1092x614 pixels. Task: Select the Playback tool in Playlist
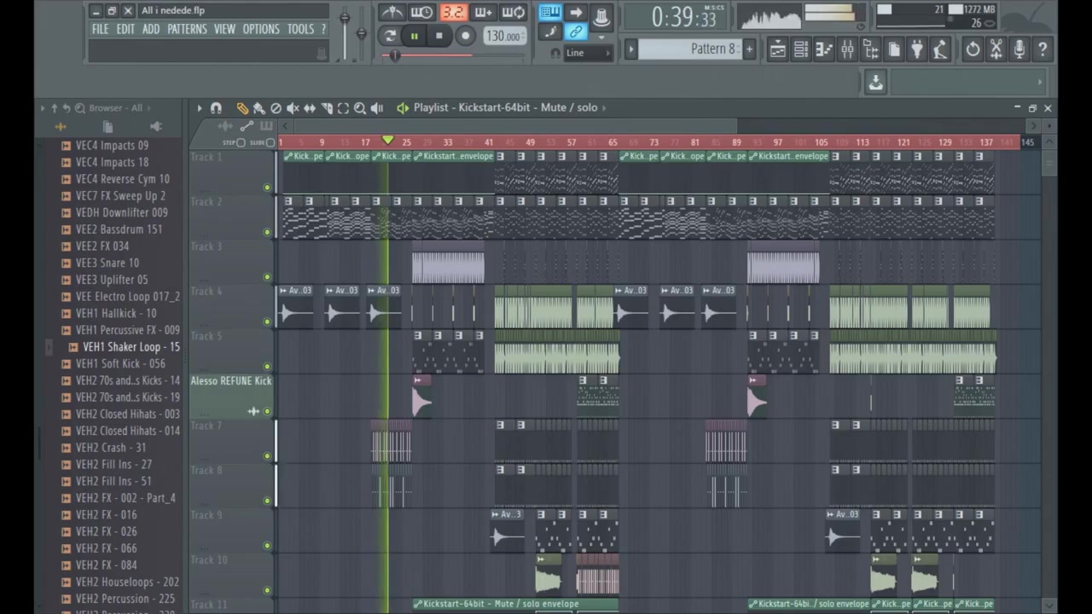coord(377,108)
